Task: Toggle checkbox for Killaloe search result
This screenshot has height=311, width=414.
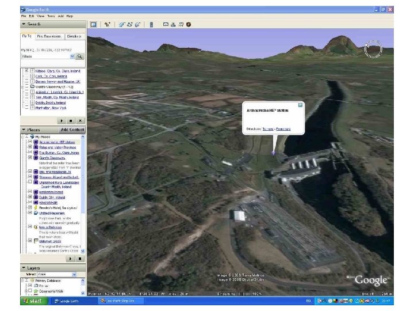Action: [26, 71]
